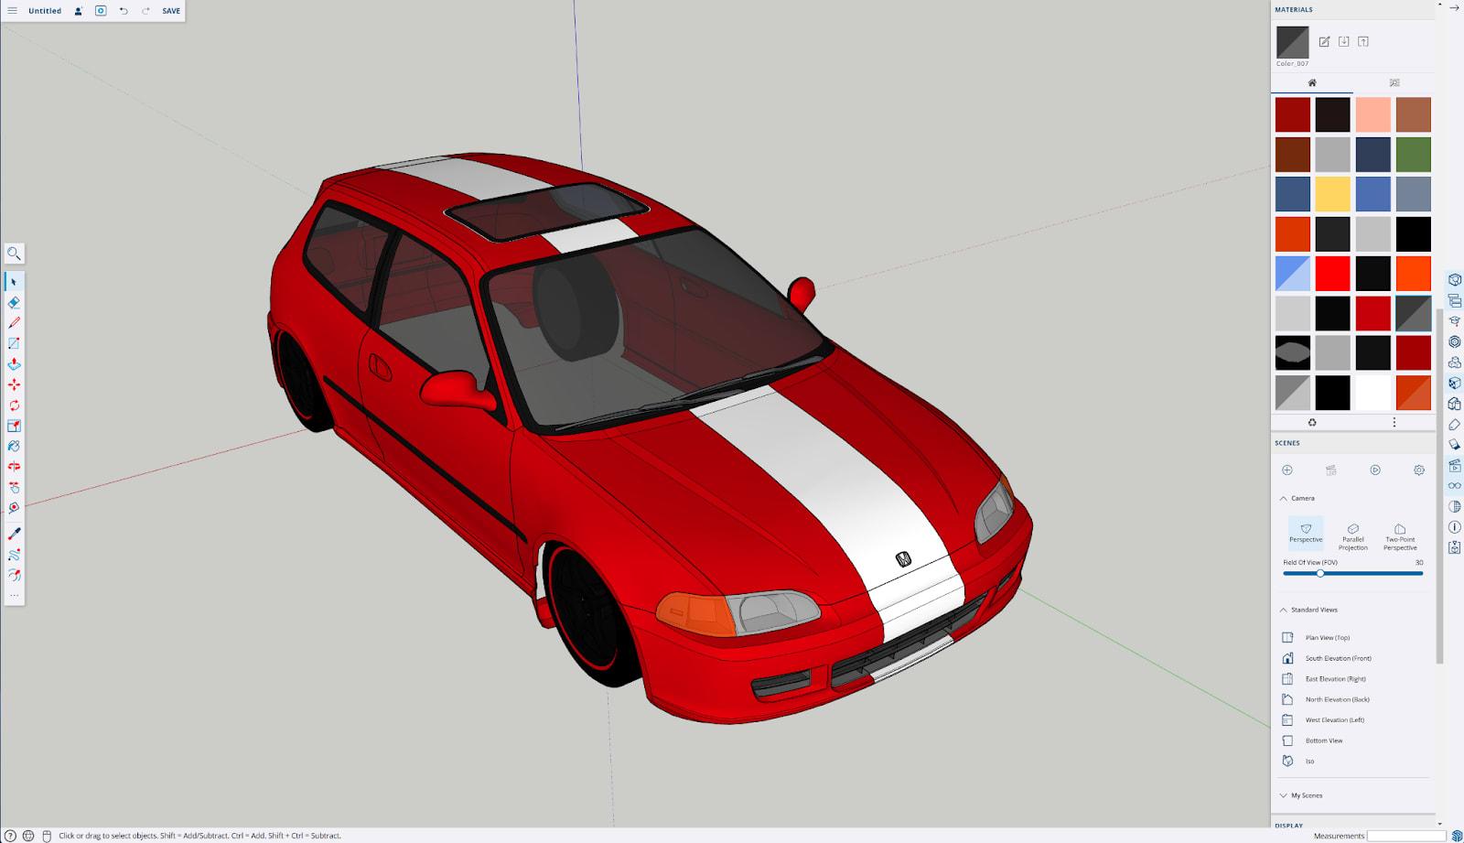
Task: Collapse the Camera section
Action: click(1283, 498)
